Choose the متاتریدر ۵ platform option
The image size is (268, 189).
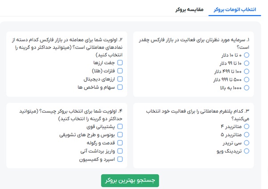click(247, 135)
